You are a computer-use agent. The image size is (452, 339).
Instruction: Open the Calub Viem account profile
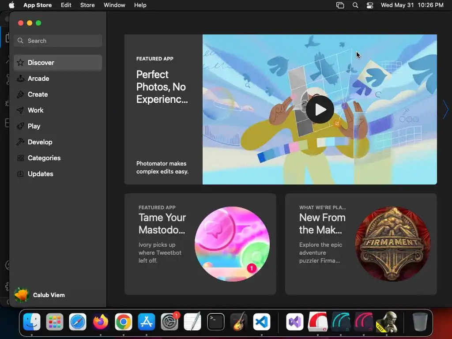coord(39,295)
